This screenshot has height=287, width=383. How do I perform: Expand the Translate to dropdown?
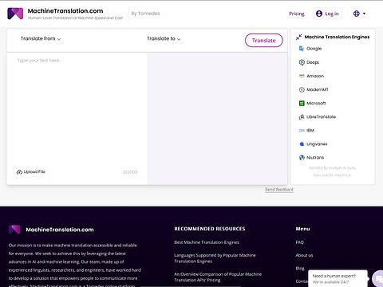(x=164, y=39)
